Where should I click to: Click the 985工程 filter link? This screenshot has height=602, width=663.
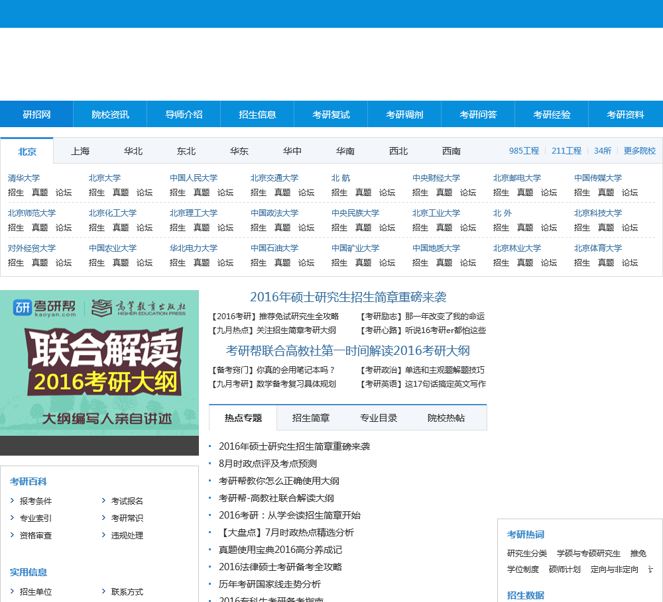524,151
